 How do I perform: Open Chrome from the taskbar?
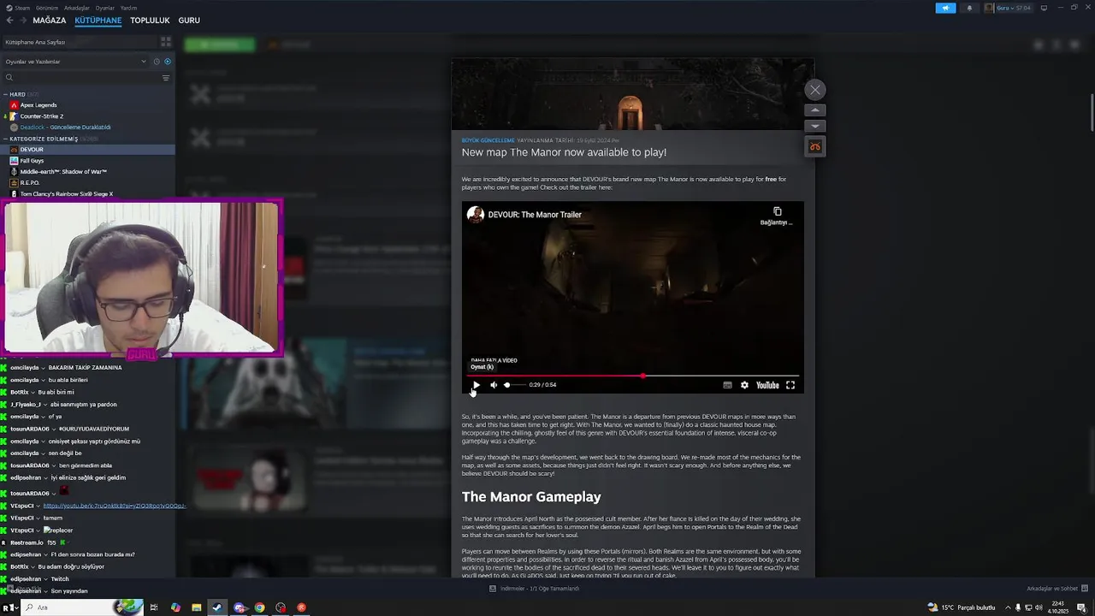coord(259,607)
